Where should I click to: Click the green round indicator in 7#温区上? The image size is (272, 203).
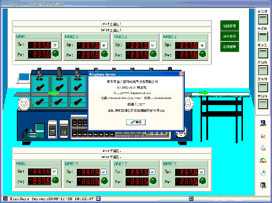(153, 54)
